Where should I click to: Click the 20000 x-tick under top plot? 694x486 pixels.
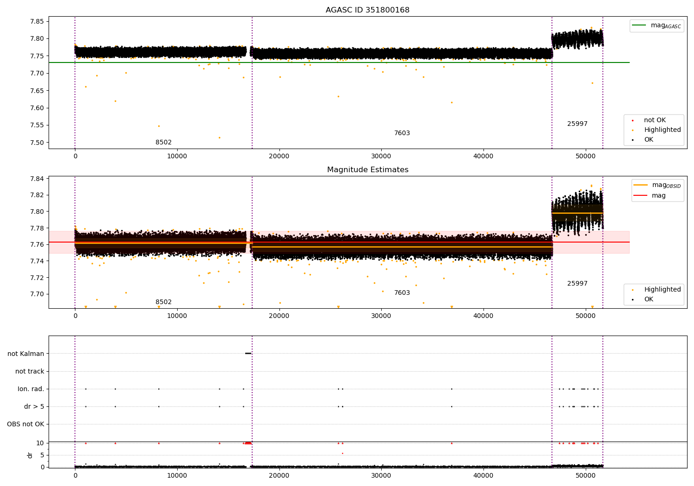click(279, 156)
